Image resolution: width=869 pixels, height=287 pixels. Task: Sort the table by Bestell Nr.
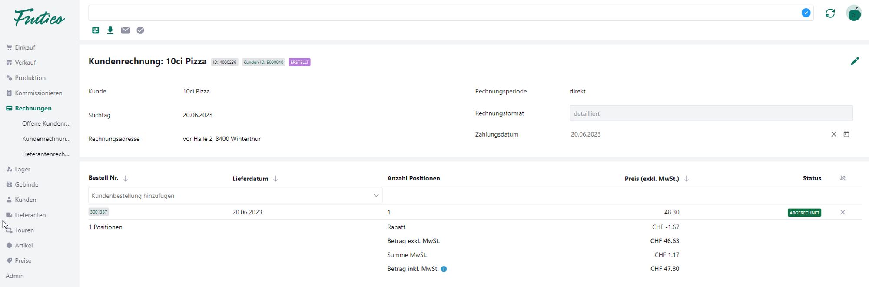[x=126, y=178]
